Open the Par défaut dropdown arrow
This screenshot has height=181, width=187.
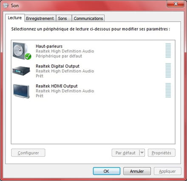pyautogui.click(x=142, y=153)
